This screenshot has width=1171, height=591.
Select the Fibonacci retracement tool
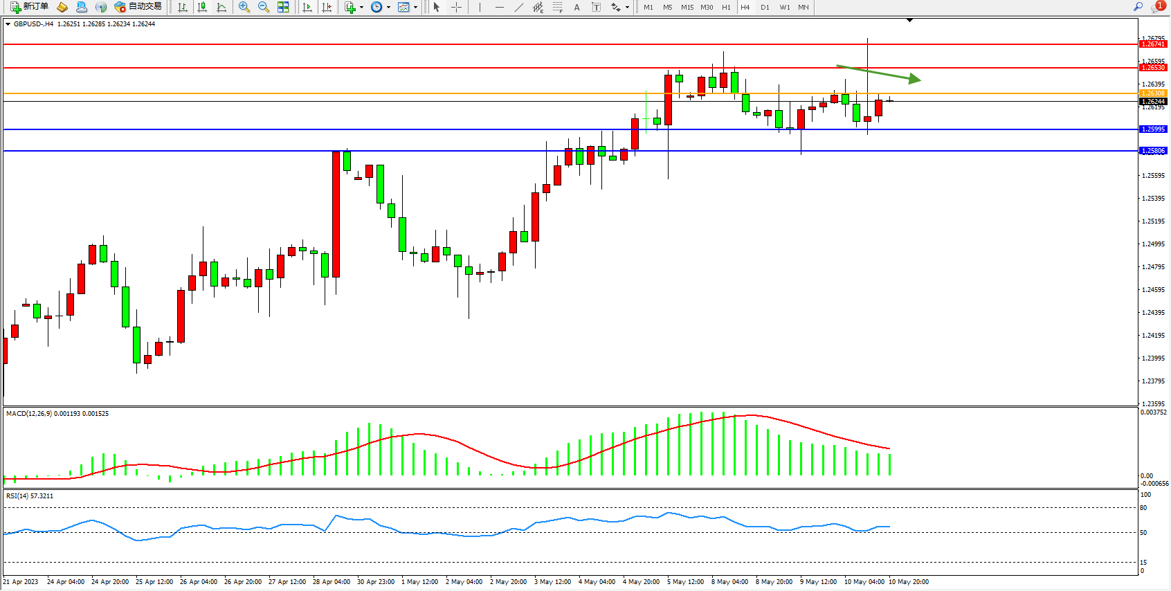(557, 7)
